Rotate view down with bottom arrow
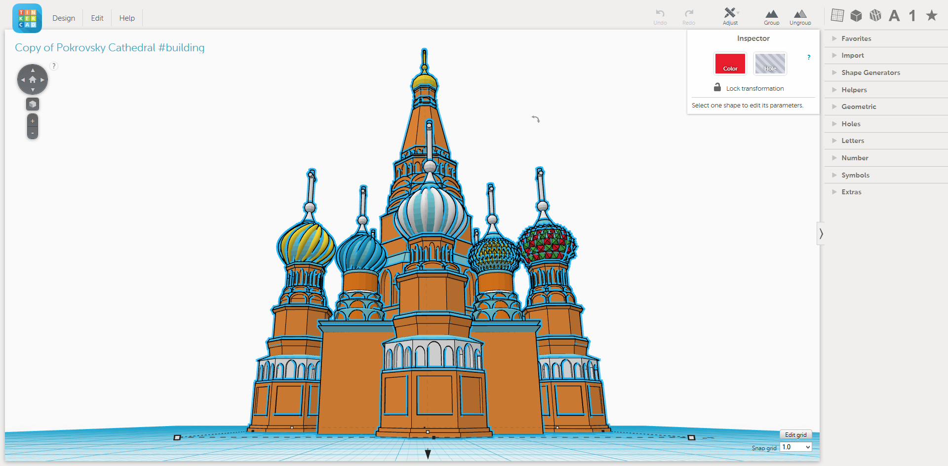This screenshot has height=466, width=948. (x=33, y=90)
